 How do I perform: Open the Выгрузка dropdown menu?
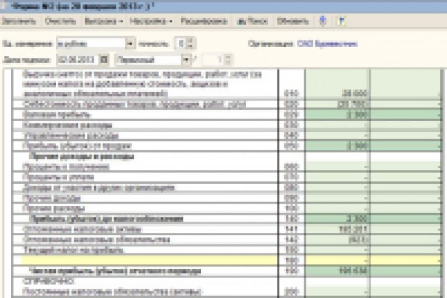click(x=104, y=21)
